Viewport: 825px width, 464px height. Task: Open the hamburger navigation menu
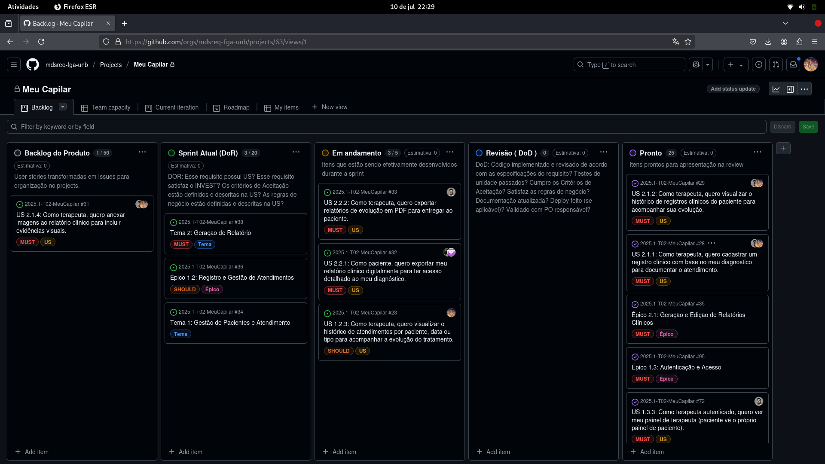[13, 64]
